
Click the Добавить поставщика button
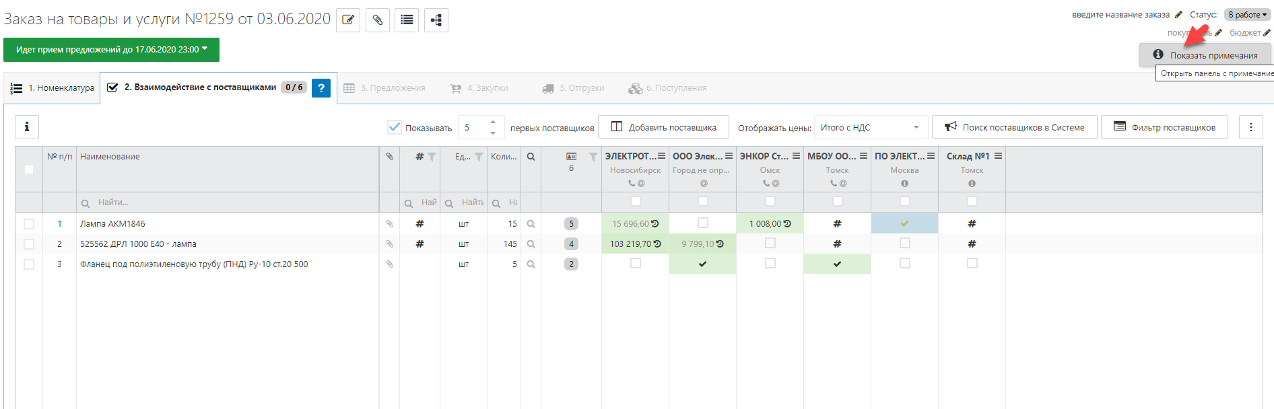click(x=663, y=127)
